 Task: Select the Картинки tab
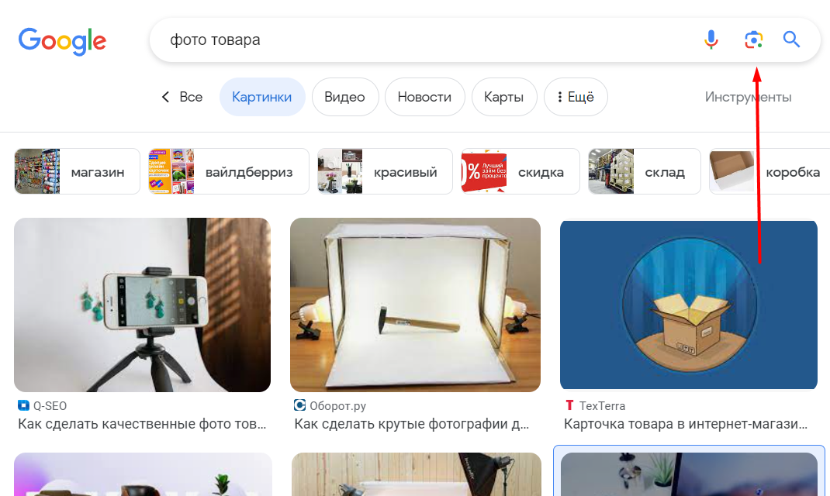(x=262, y=96)
